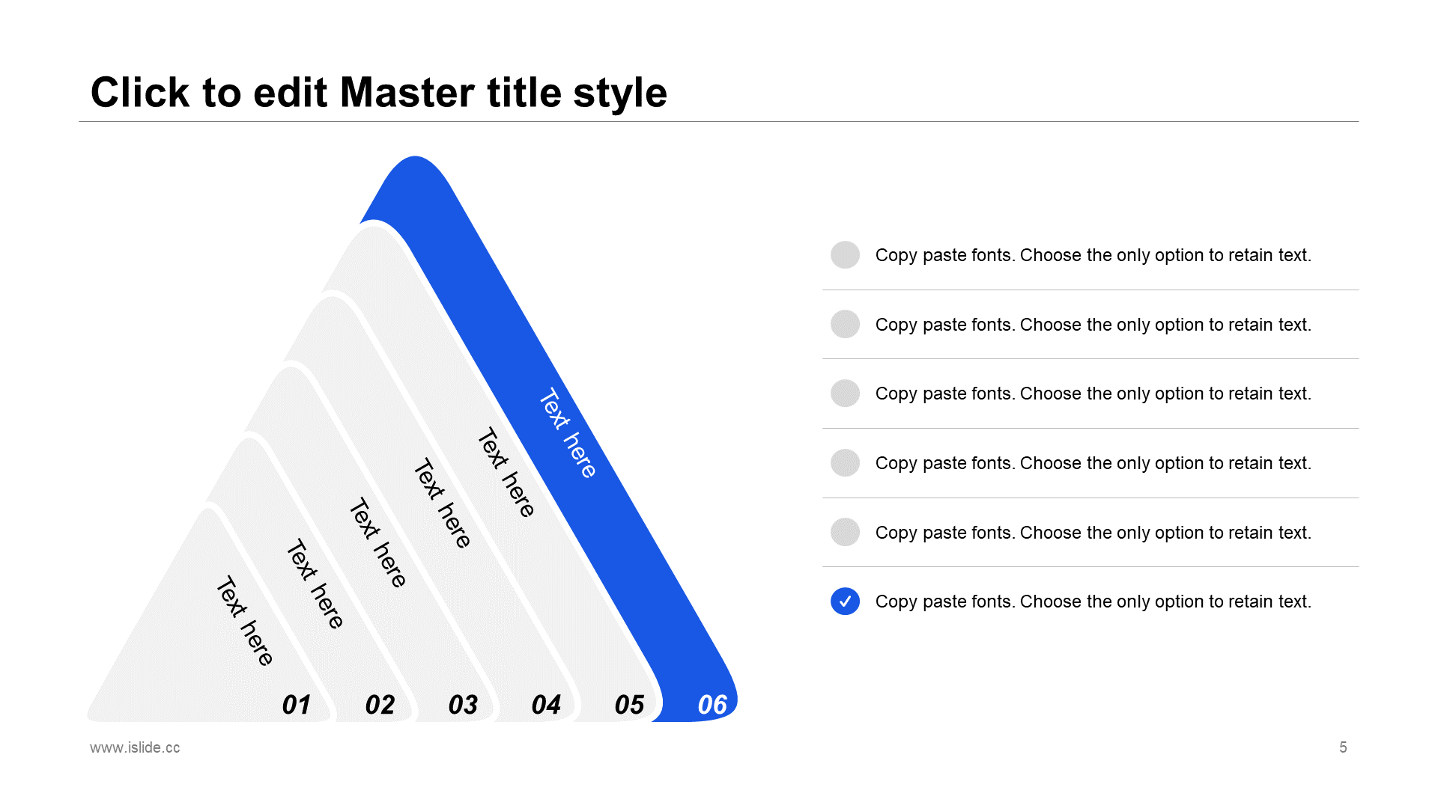Image resolution: width=1438 pixels, height=808 pixels.
Task: Click the number 05 label
Action: (629, 705)
